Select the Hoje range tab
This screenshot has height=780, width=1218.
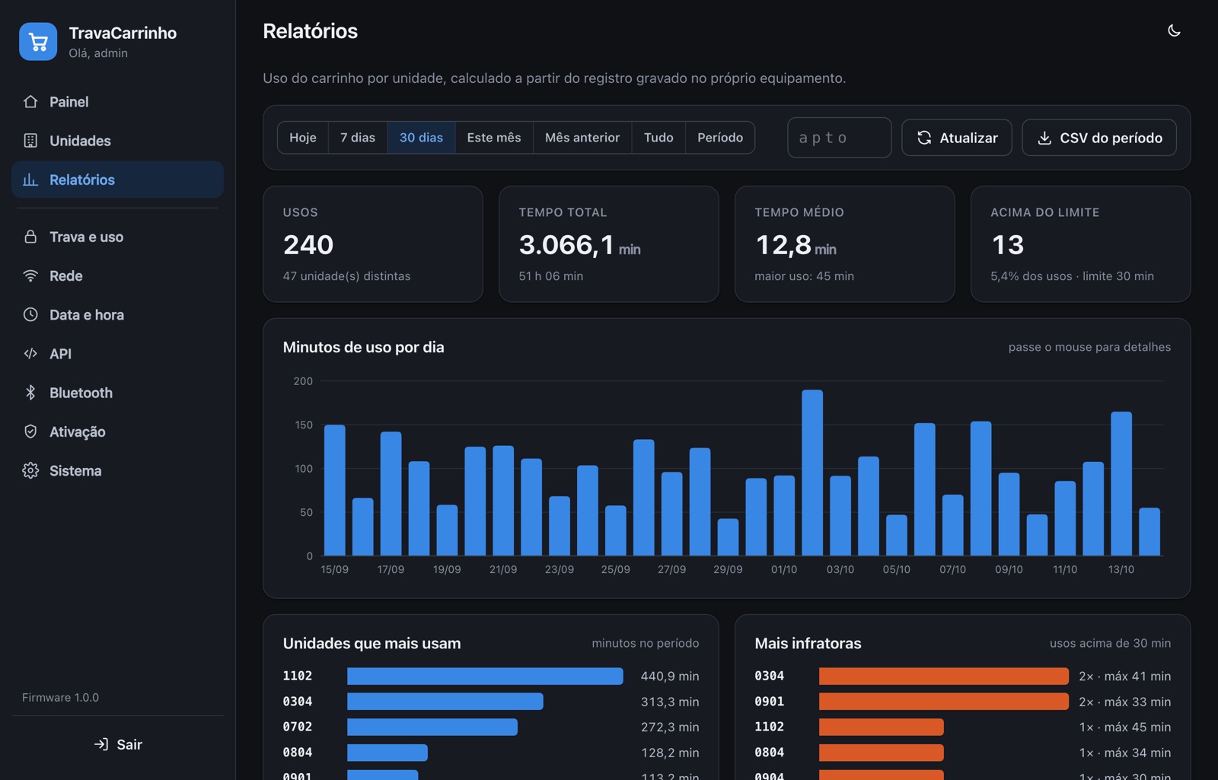click(x=303, y=138)
